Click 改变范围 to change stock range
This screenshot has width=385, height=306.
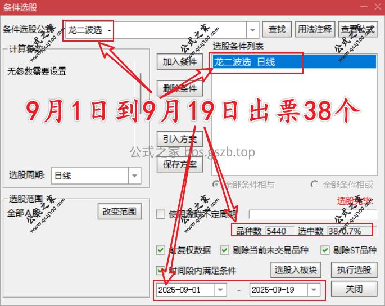coord(120,211)
